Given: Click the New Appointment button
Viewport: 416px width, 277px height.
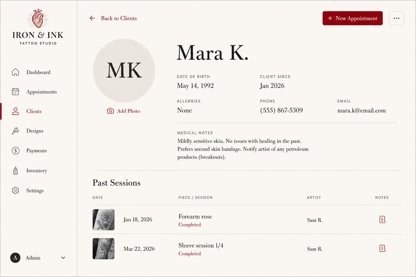Looking at the screenshot, I should [353, 18].
